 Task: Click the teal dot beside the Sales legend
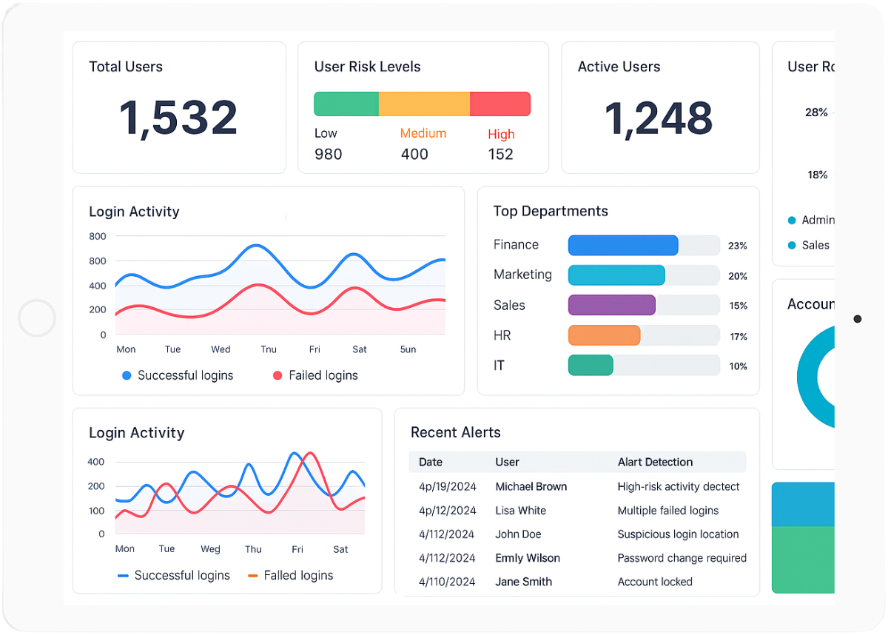point(792,246)
